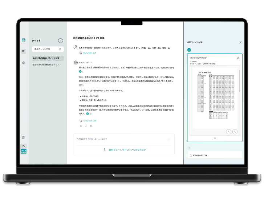Viewport: 264px width, 199px height.
Task: Open the salary-table.pdf attachment in the user message
Action: coord(89,53)
